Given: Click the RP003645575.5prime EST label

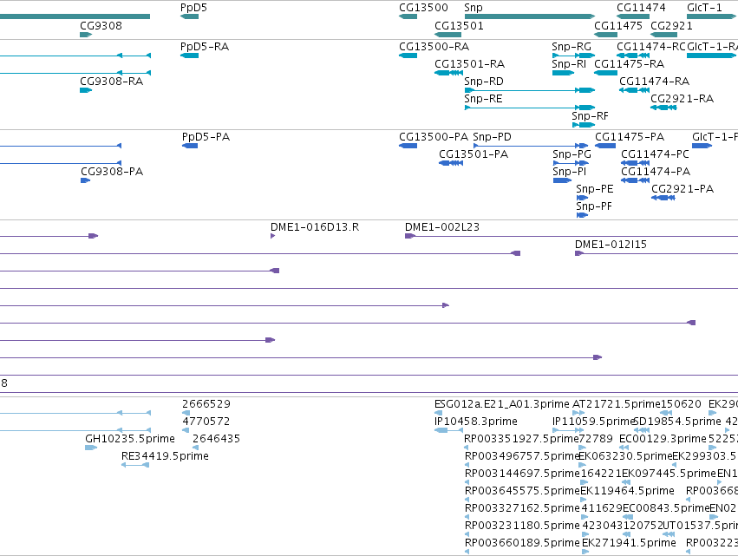Looking at the screenshot, I should pos(522,491).
